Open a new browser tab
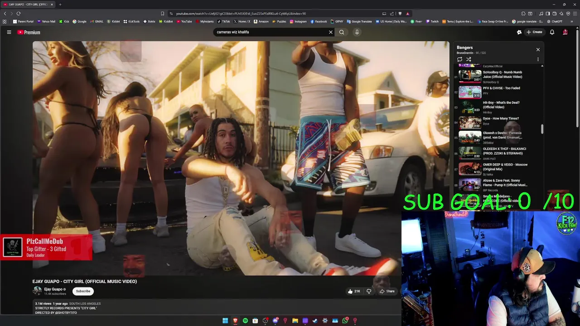This screenshot has height=326, width=580. (60, 5)
